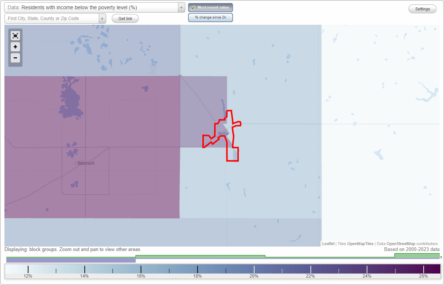Open the Settings panel

(422, 9)
